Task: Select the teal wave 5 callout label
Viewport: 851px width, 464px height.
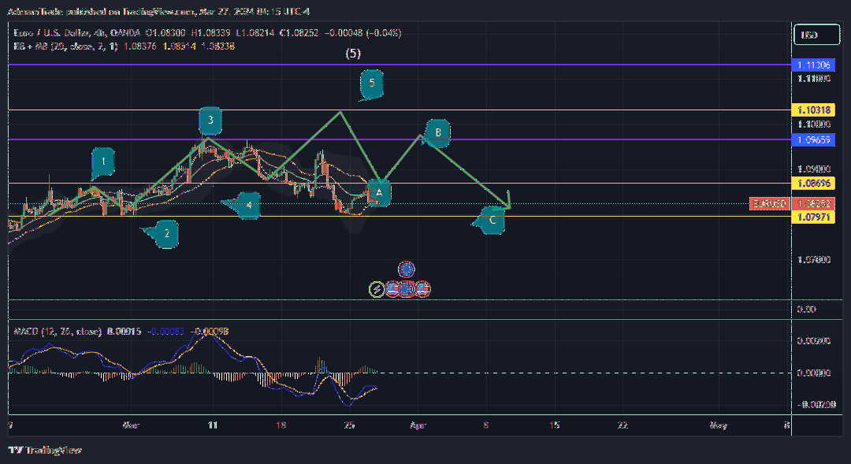Action: click(371, 85)
